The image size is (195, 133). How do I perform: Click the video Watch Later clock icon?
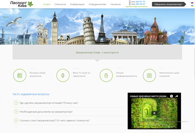(x=172, y=96)
